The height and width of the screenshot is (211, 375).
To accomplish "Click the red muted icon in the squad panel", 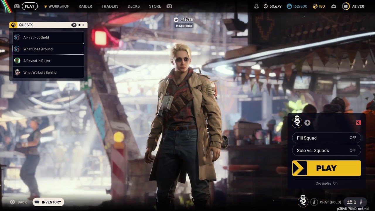I will (358, 123).
